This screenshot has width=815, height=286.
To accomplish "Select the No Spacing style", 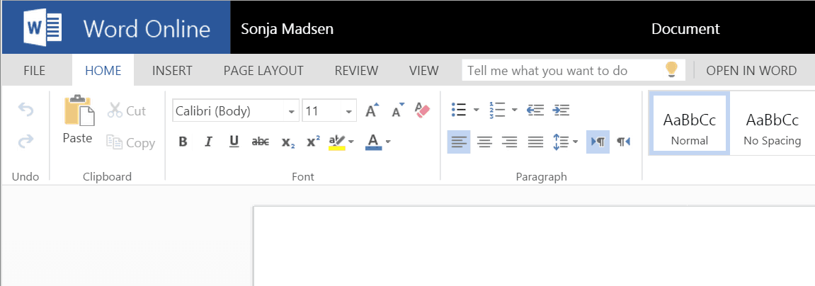I will (772, 128).
